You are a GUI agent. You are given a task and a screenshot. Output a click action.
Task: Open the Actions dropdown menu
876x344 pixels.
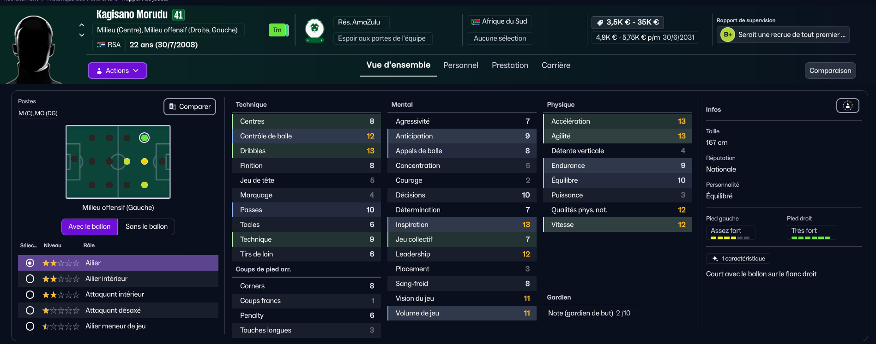tap(117, 71)
